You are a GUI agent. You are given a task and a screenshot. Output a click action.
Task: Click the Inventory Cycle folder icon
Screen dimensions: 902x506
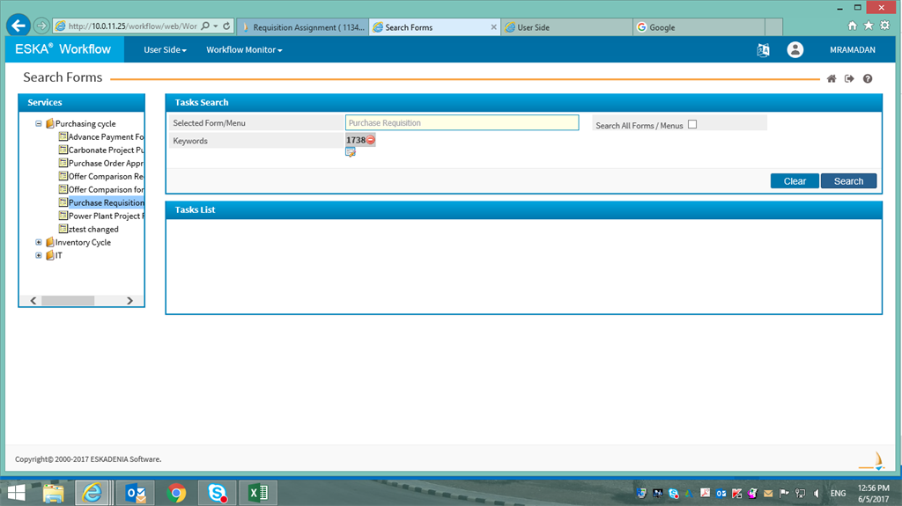(x=49, y=242)
